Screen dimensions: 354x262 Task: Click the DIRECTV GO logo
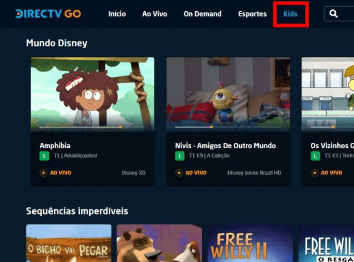[48, 14]
